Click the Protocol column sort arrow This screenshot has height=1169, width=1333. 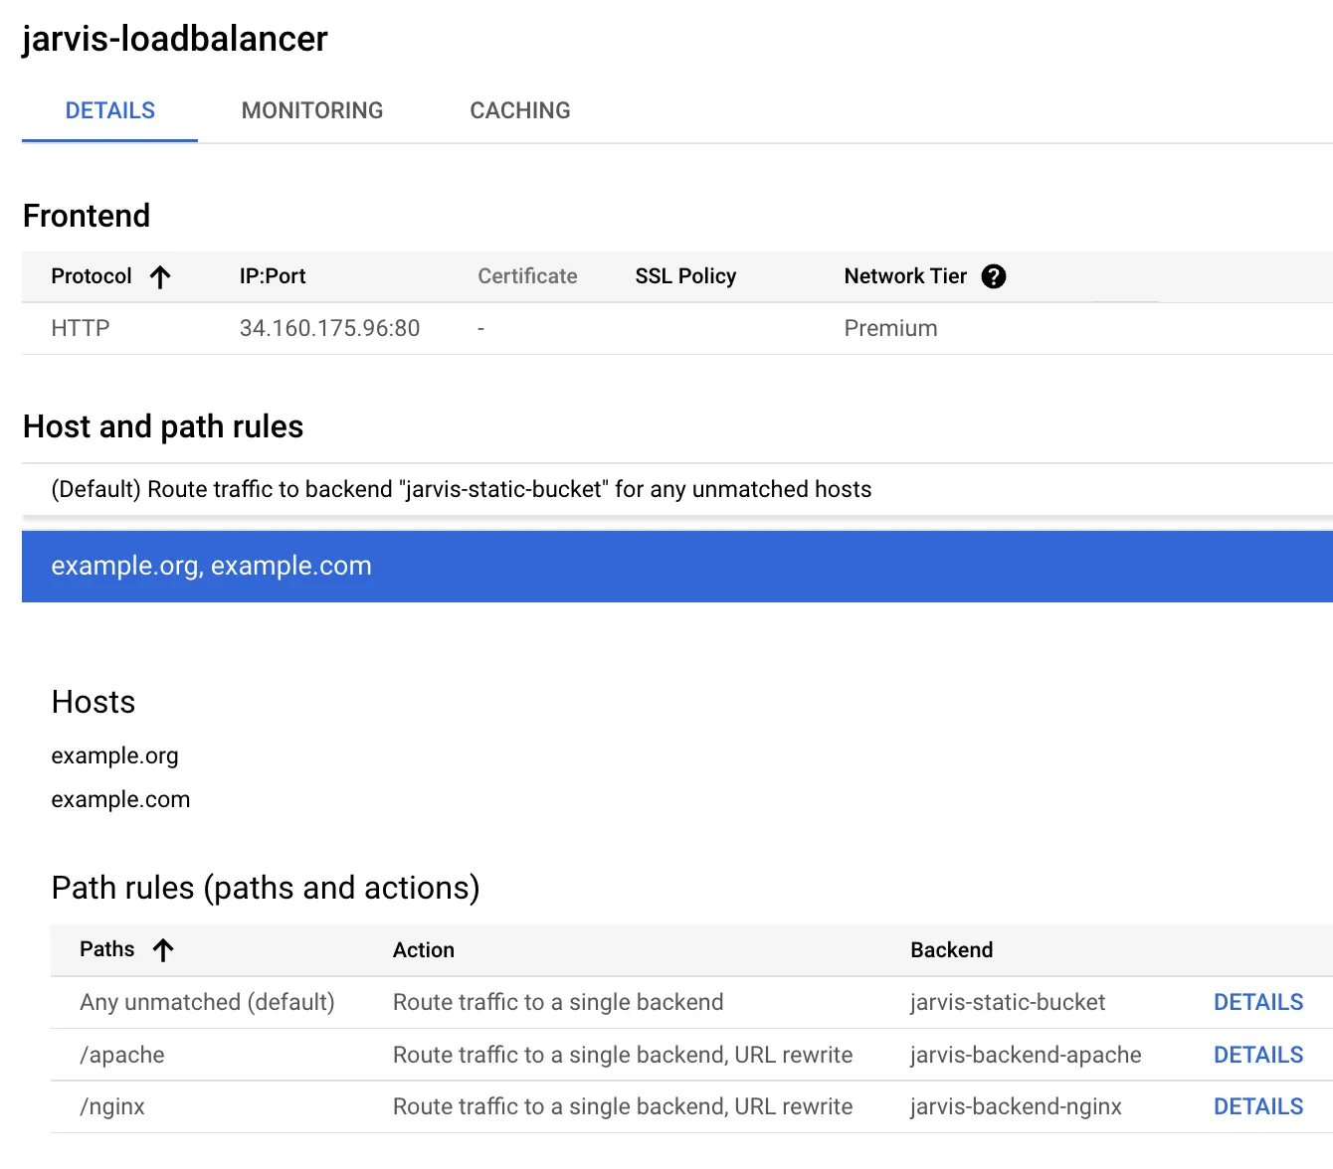point(160,276)
